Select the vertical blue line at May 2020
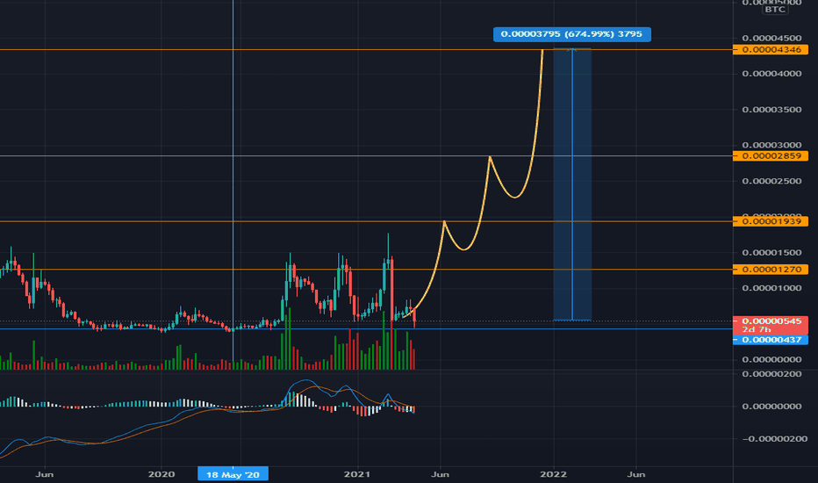The width and height of the screenshot is (818, 483). tap(233, 183)
